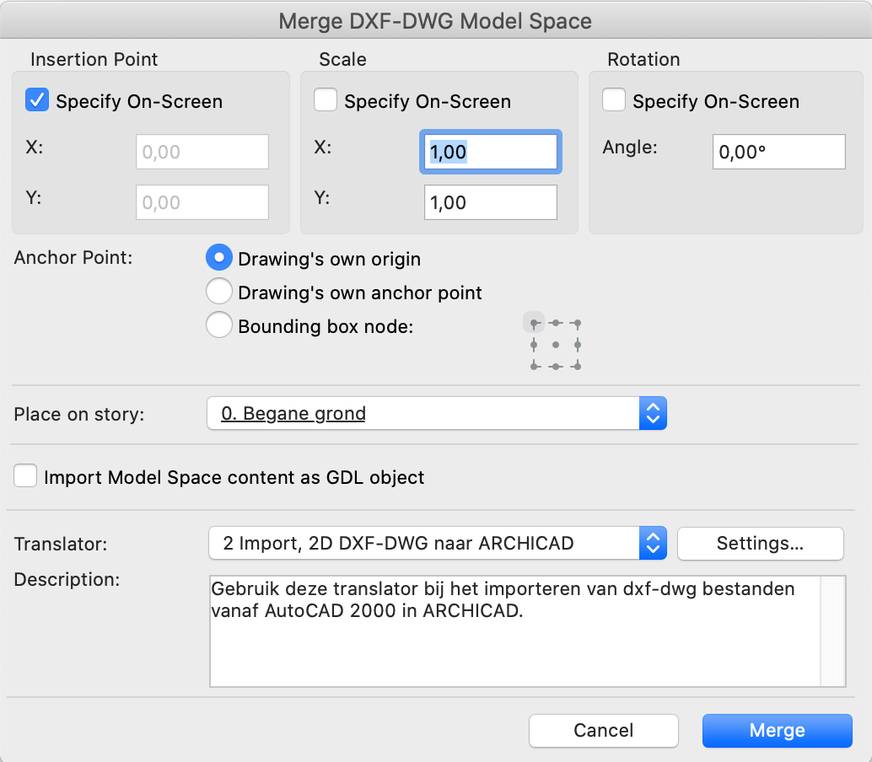Select the top-center bounding box node
The image size is (872, 762).
[x=556, y=323]
